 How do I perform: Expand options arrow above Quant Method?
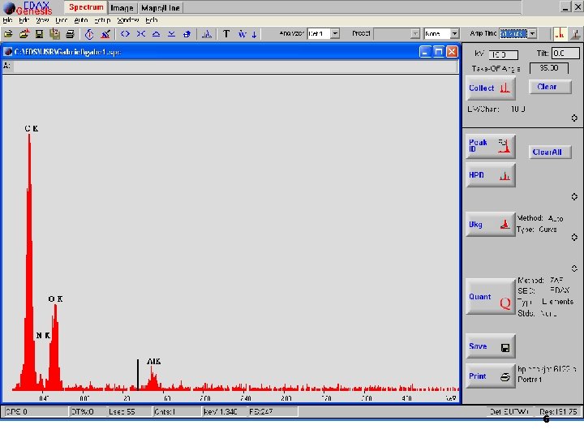574,268
